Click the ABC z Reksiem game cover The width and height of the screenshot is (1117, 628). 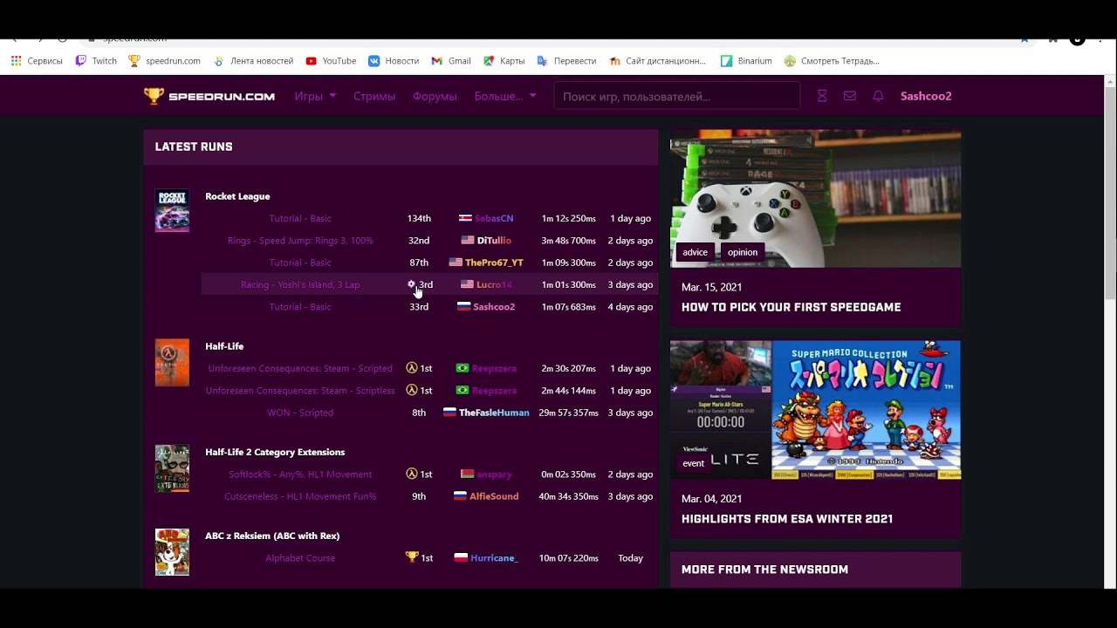(172, 552)
